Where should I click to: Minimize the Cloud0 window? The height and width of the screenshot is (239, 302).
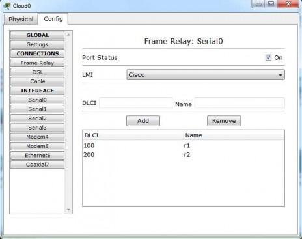coord(258,4)
